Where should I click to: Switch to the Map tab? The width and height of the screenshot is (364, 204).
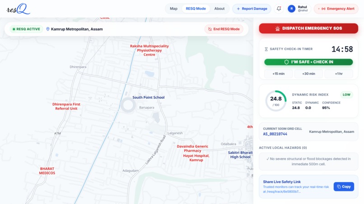(173, 9)
